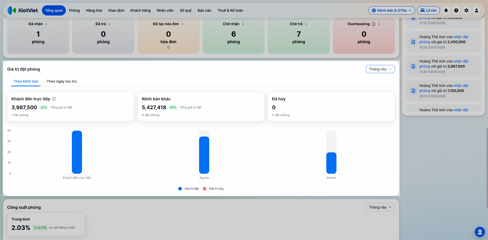Open the settings gear icon

466,10
